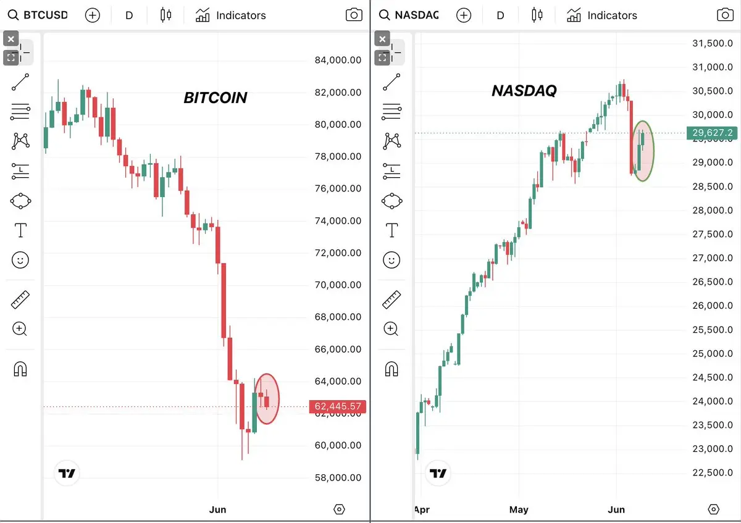
Task: Click the BTCUSD symbol search field
Action: [38, 15]
